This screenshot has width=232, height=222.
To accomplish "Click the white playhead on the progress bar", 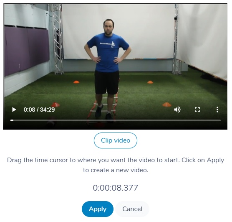I will [x=12, y=120].
